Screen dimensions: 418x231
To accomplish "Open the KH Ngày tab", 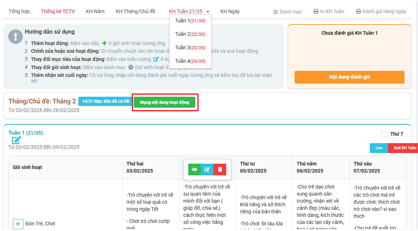I will 230,11.
